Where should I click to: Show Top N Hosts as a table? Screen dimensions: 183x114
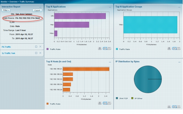click(x=109, y=103)
